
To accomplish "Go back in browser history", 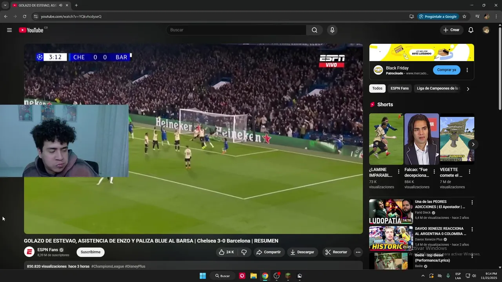I will pyautogui.click(x=5, y=16).
